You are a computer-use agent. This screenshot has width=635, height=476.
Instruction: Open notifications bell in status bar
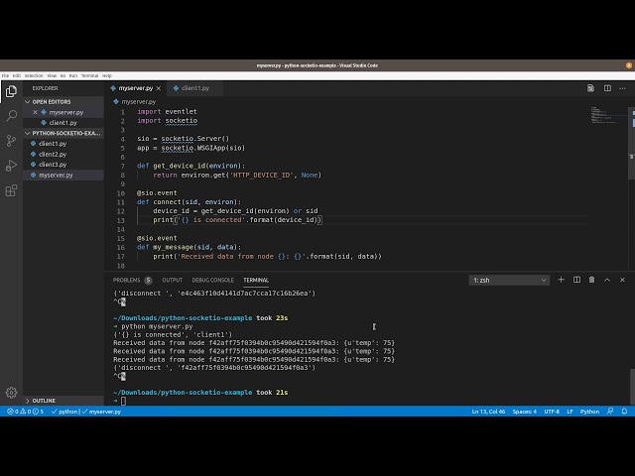click(x=624, y=412)
